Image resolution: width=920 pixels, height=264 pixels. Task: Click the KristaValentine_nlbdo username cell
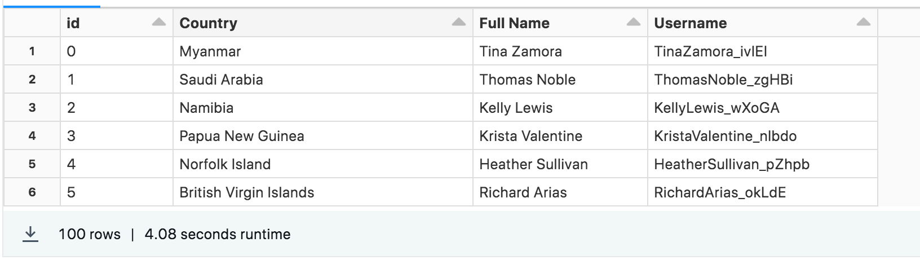(762, 136)
